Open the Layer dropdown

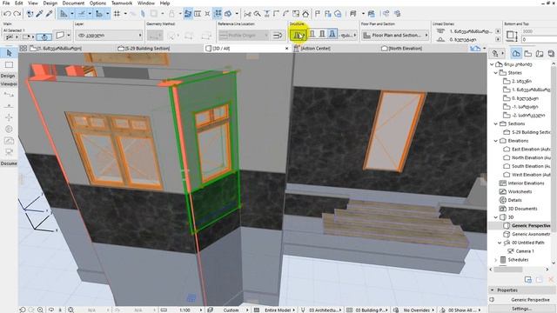tap(109, 35)
